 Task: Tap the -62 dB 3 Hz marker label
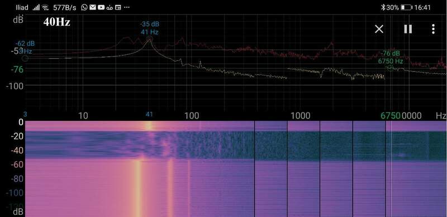click(x=25, y=48)
